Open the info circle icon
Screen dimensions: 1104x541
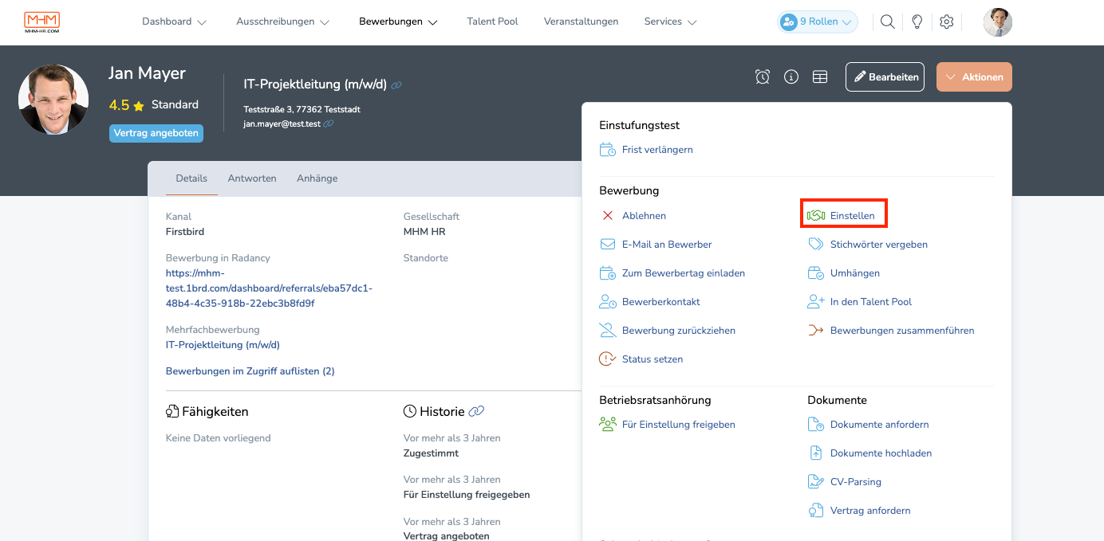(791, 77)
